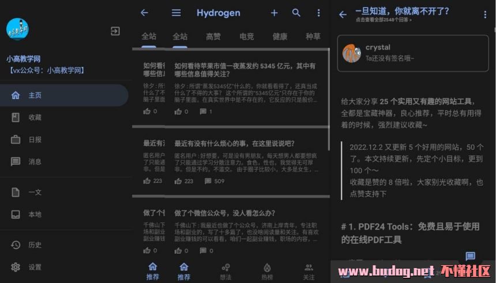Switch to the 种草 tab
The image size is (496, 283).
click(x=313, y=37)
